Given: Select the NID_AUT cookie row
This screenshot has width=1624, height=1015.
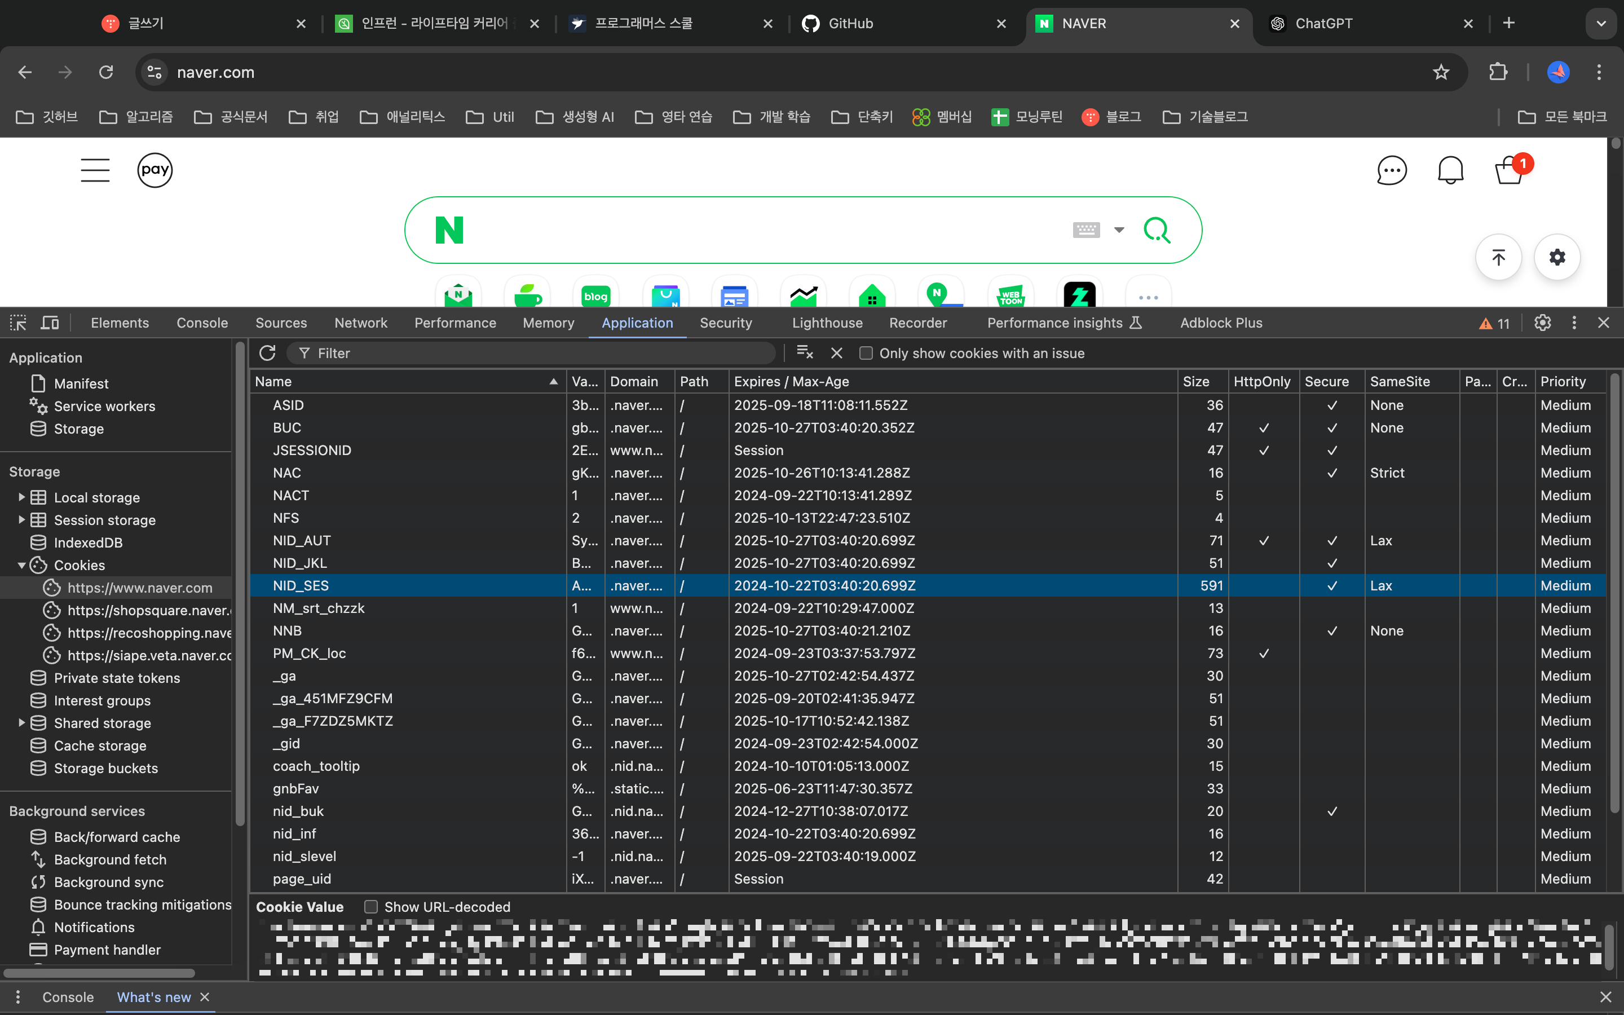Looking at the screenshot, I should 929,540.
